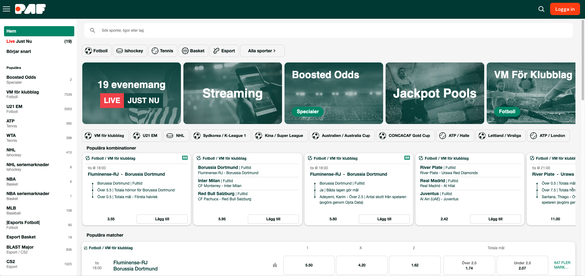Open the hamburger menu
The height and width of the screenshot is (276, 585).
click(6, 9)
